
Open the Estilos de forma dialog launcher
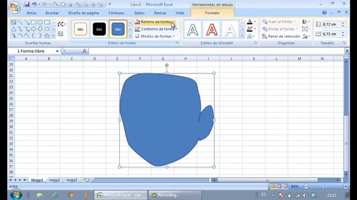pyautogui.click(x=177, y=43)
